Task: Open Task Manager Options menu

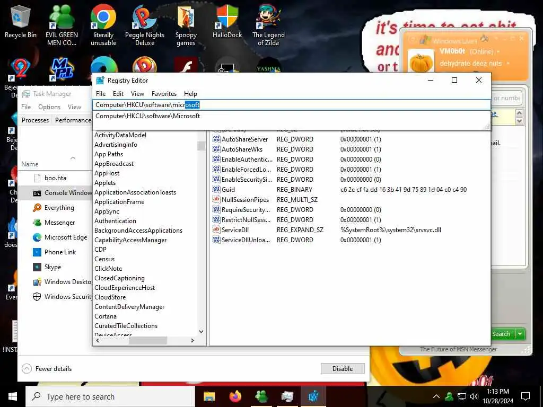Action: 49,107
